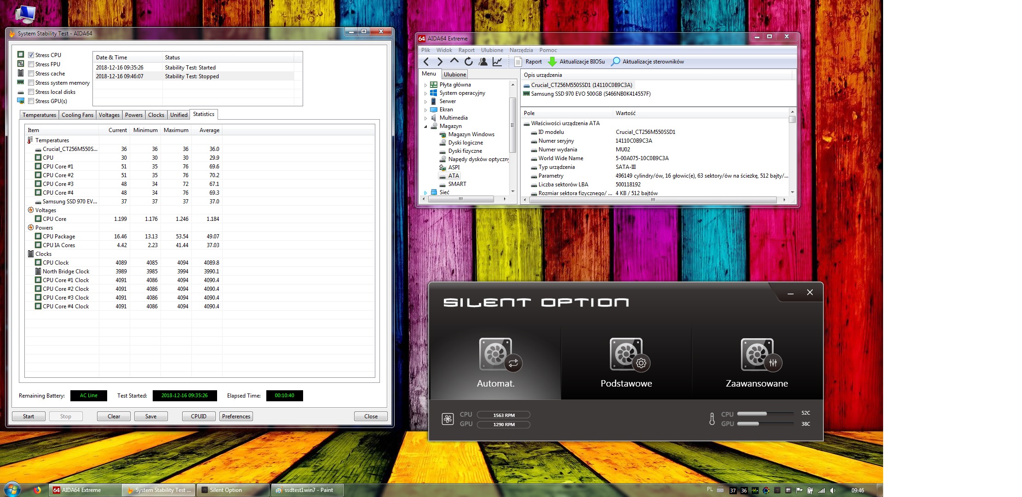Select Dyski fizyczne in the tree
This screenshot has height=497, width=1022.
(465, 151)
